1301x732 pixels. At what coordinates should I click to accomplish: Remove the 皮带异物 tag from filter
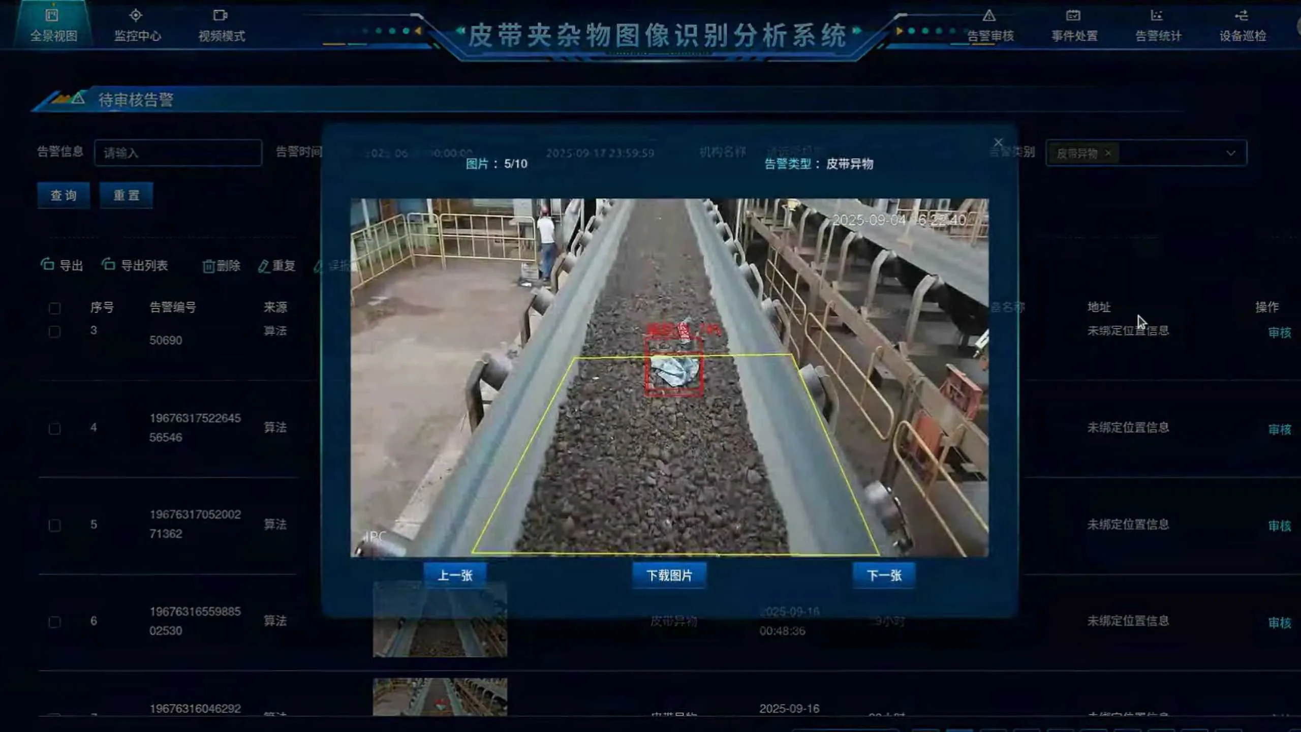point(1108,153)
